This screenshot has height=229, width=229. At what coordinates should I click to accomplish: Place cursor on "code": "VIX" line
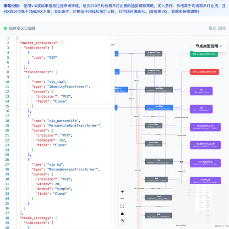point(44,57)
